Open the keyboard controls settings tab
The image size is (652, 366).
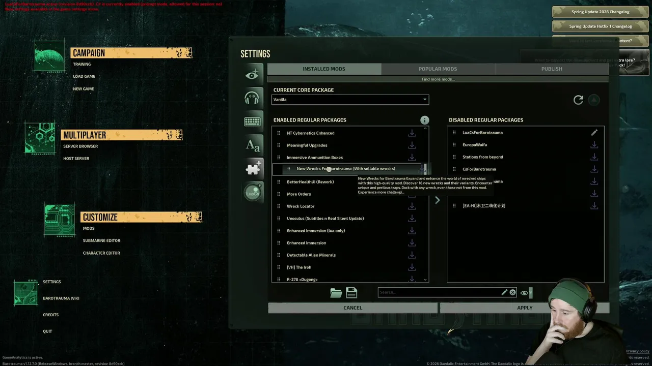(x=253, y=121)
